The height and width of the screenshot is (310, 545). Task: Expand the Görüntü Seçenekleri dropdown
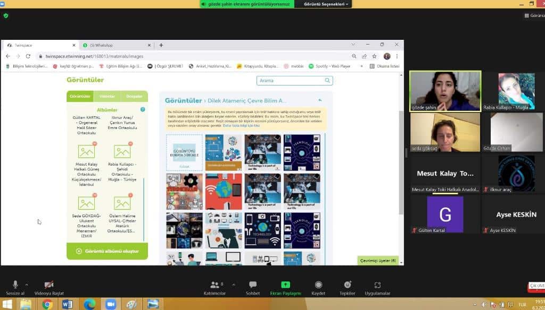(327, 4)
